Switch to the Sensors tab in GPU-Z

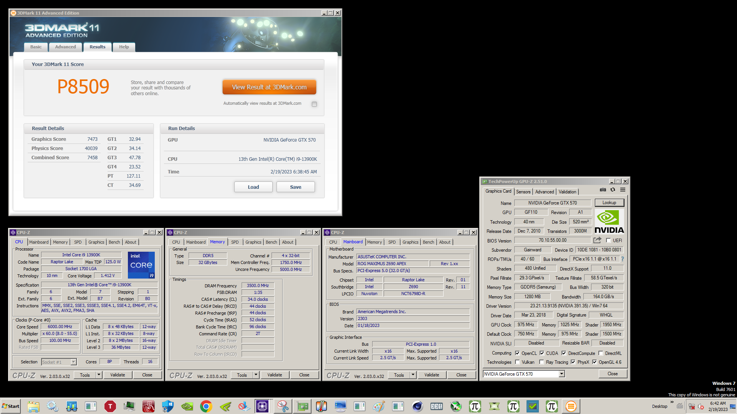523,191
